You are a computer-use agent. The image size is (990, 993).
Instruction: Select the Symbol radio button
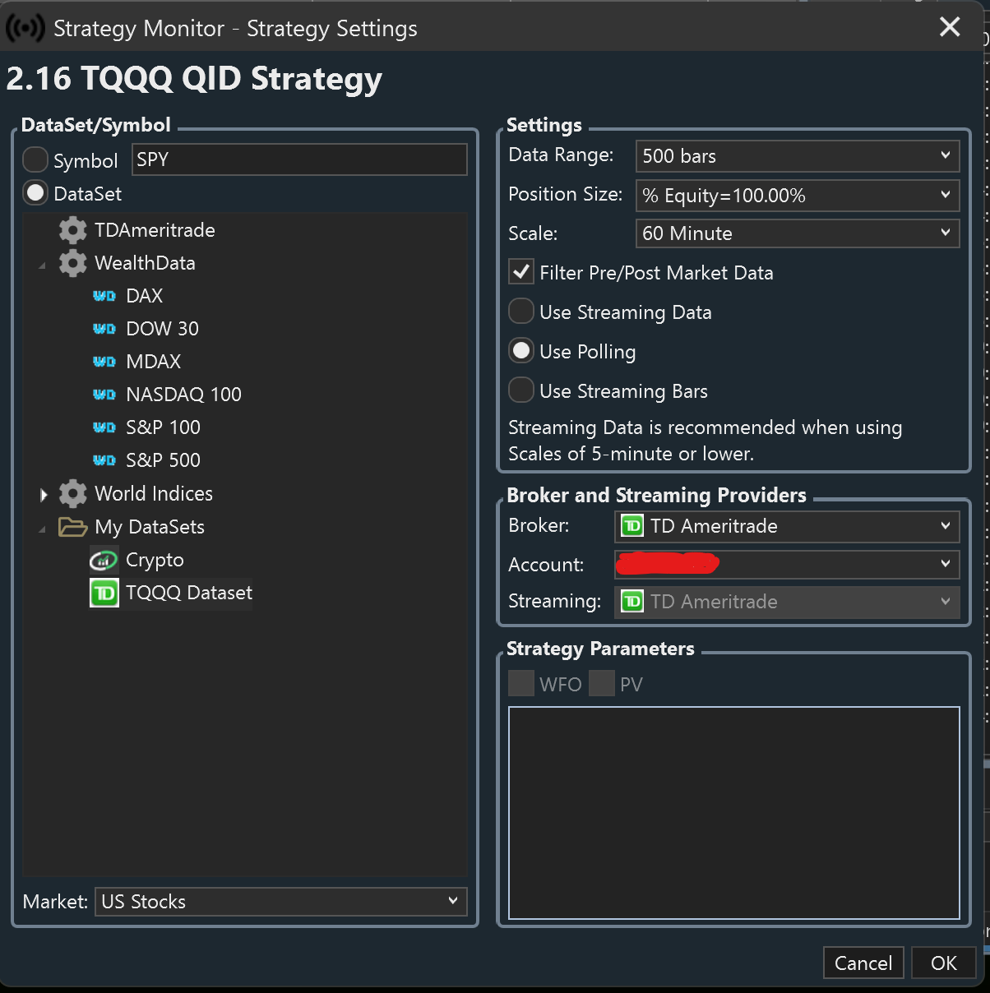coord(35,160)
